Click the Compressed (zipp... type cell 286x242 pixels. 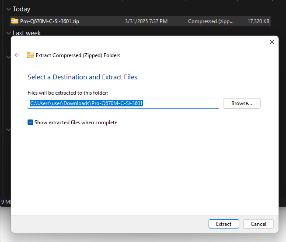[210, 21]
